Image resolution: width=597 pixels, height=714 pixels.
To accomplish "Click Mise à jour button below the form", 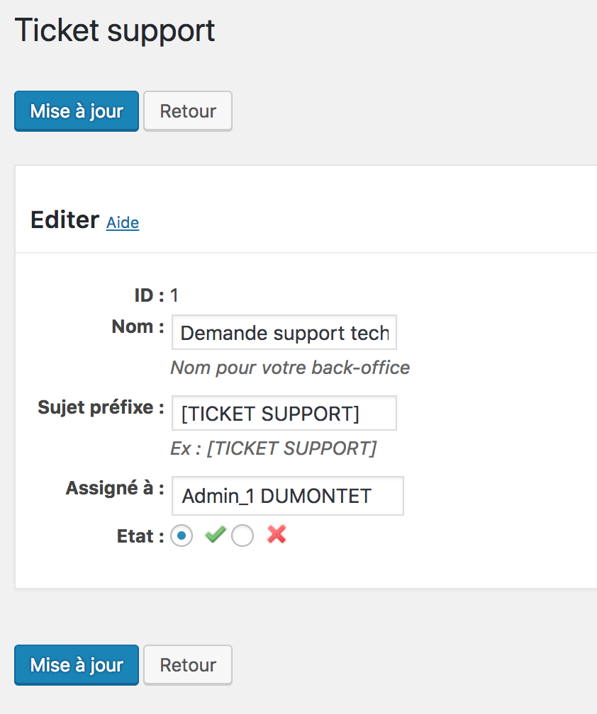I will (77, 665).
